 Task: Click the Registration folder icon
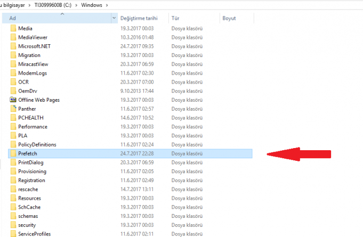(x=13, y=181)
